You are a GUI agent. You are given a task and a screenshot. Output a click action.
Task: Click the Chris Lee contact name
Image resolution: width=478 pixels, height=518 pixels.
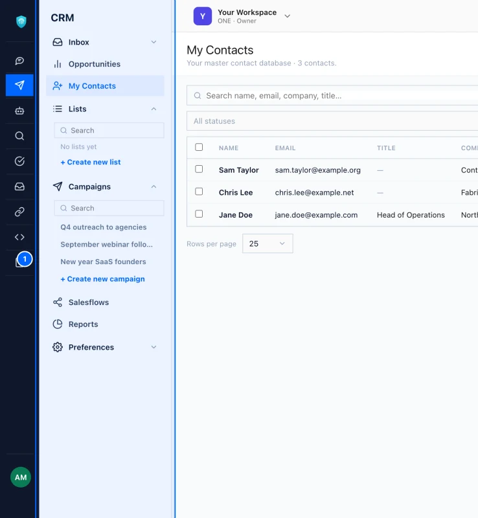pyautogui.click(x=236, y=192)
